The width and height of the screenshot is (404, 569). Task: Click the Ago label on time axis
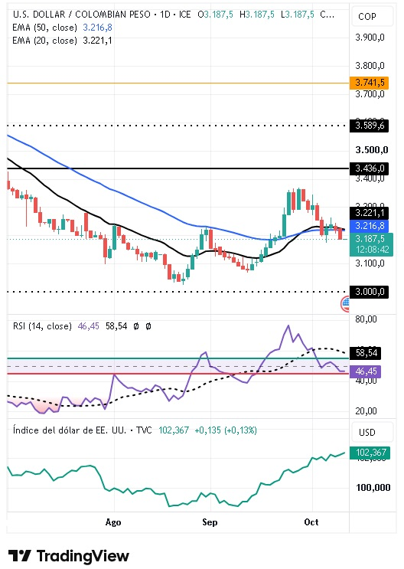pos(113,522)
